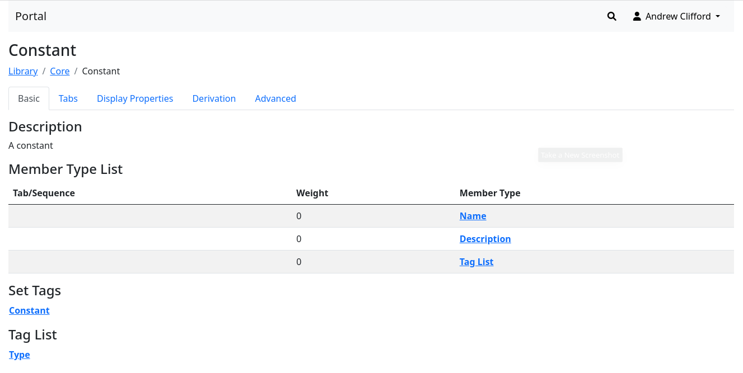The width and height of the screenshot is (743, 373).
Task: Expand the Andrew Clifford dropdown caret
Action: coord(718,17)
